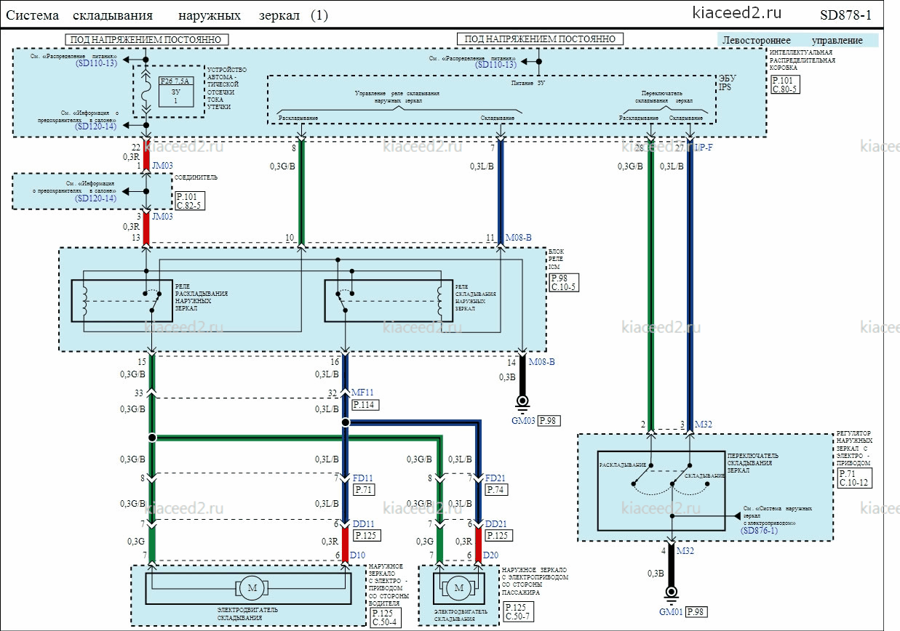Click the P.74 page reference for FD21
900x631 pixels.
point(497,490)
